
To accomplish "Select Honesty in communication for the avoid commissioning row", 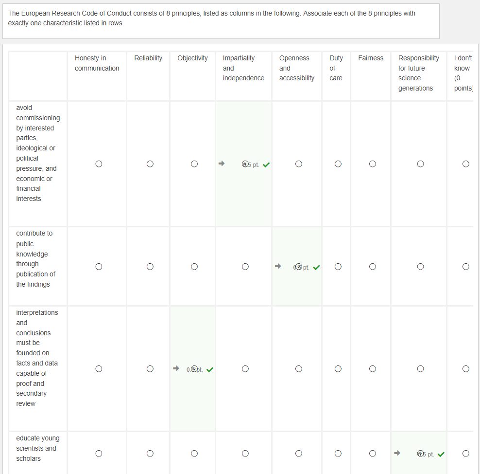I will click(99, 164).
